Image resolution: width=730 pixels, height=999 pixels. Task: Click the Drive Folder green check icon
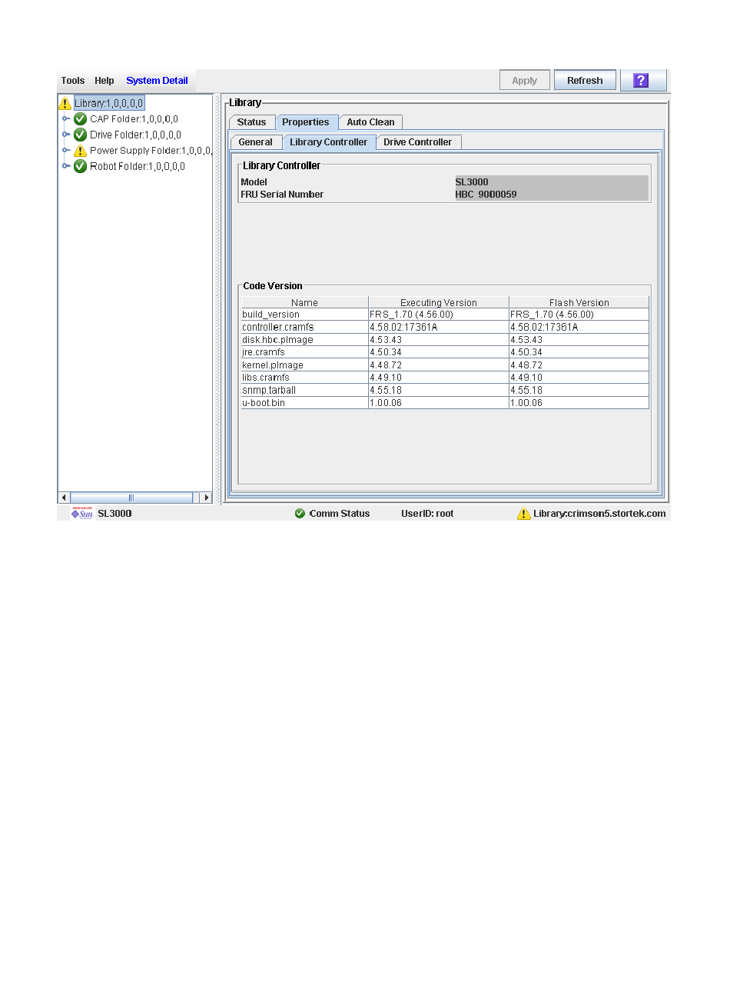coord(80,135)
